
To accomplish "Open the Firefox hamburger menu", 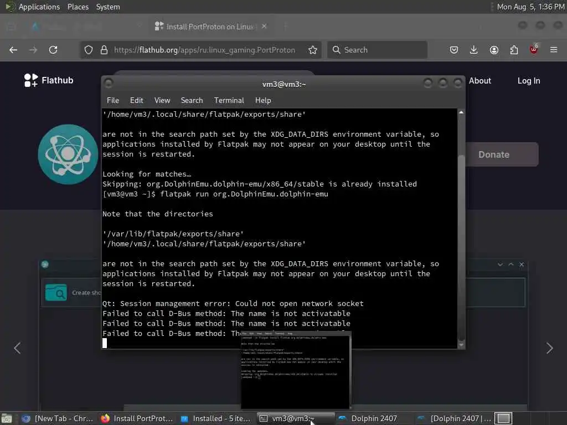I will pyautogui.click(x=554, y=50).
